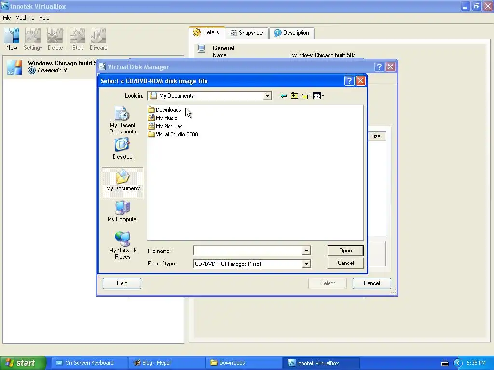Open the View Menu icon dropdown
Image resolution: width=494 pixels, height=370 pixels.
tap(318, 96)
